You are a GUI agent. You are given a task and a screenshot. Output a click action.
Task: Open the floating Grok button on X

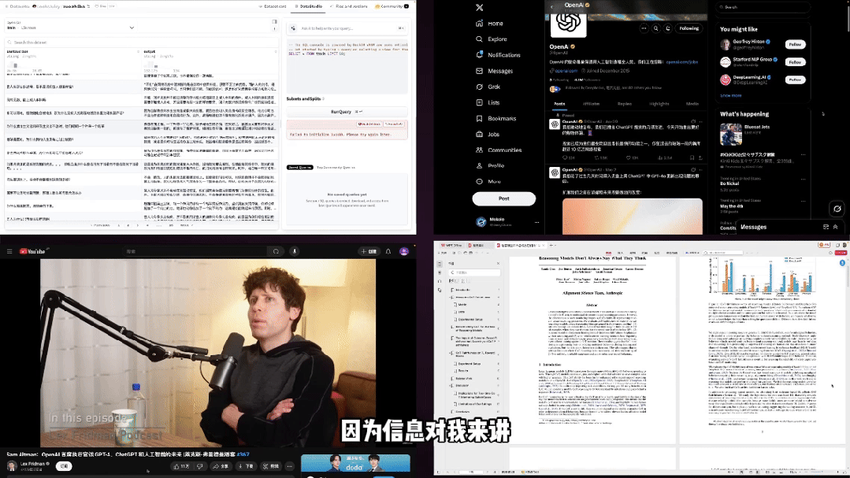click(x=837, y=209)
